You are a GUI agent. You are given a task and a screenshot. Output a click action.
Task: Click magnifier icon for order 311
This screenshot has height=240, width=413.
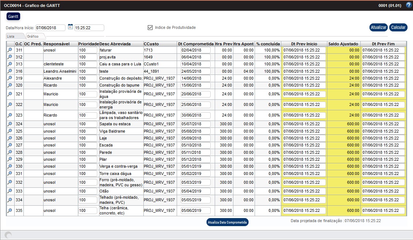pyautogui.click(x=10, y=50)
